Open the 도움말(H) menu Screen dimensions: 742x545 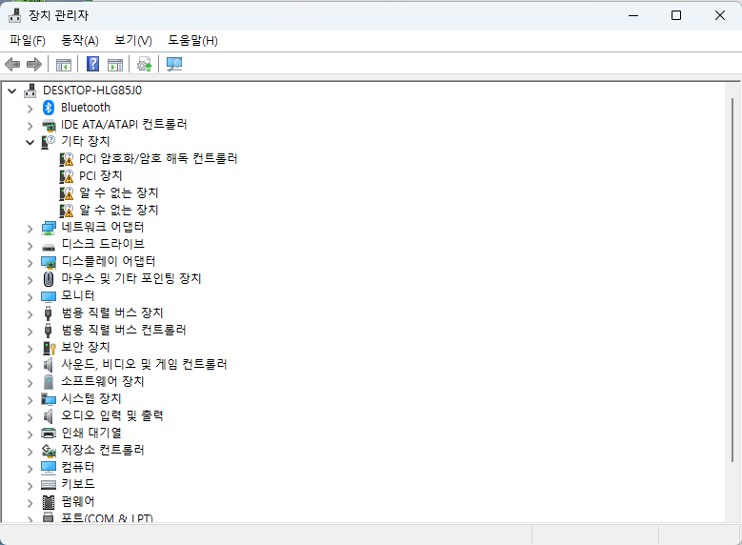[192, 41]
